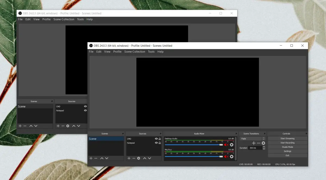The height and width of the screenshot is (180, 326).
Task: Decrease transition Duration with down arrow
Action: 264,149
